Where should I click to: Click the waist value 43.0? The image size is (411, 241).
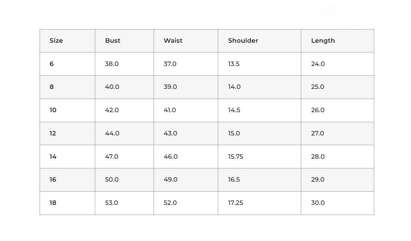click(170, 133)
